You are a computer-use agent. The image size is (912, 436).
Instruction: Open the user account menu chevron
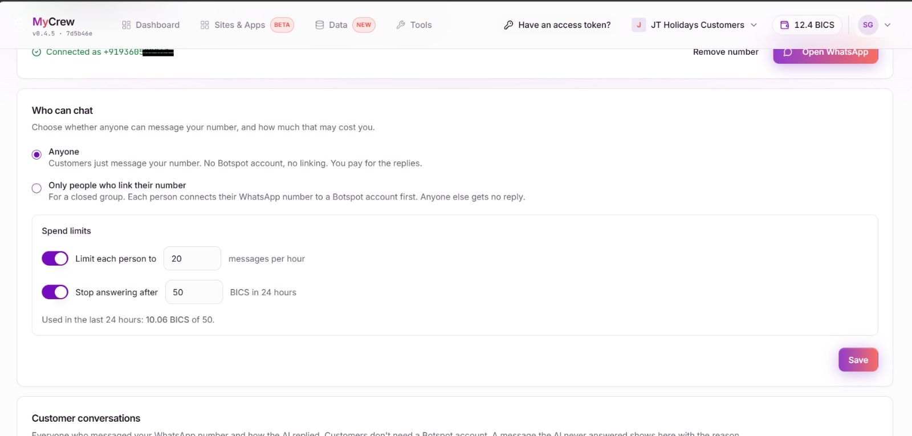887,25
